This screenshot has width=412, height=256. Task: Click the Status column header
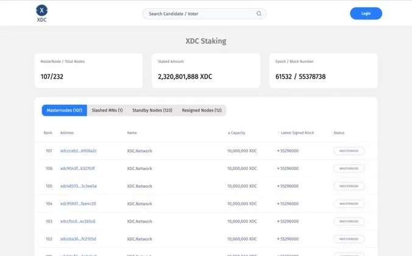339,133
